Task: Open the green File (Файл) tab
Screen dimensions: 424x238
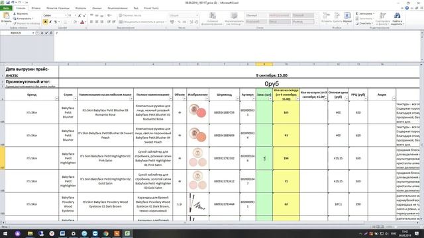Action: coord(6,9)
